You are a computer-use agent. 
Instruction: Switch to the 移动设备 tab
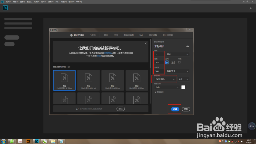tap(153, 35)
